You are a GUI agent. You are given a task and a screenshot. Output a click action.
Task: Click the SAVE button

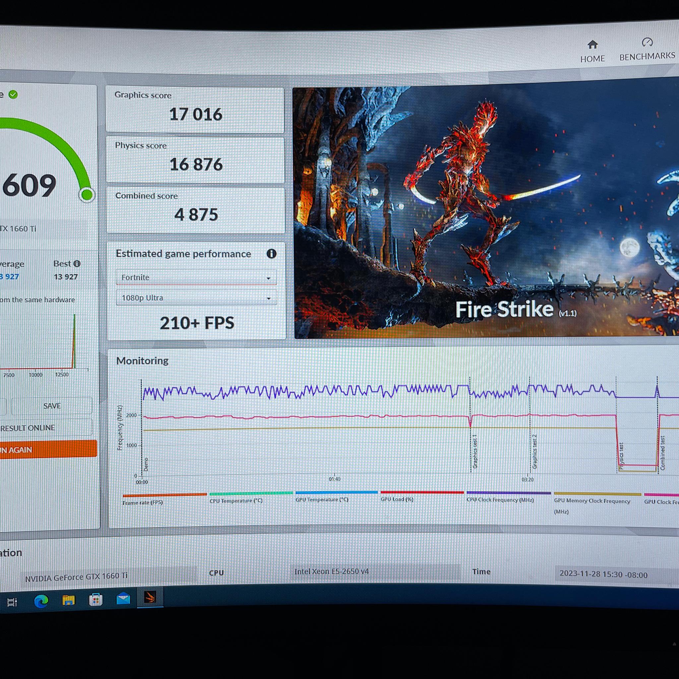pyautogui.click(x=52, y=406)
